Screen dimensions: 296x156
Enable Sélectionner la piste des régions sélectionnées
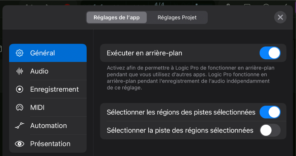pyautogui.click(x=270, y=130)
